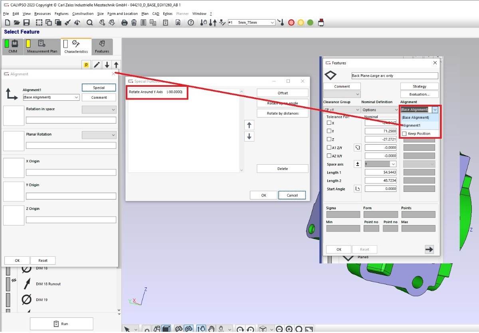Open the CAD menu
The width and height of the screenshot is (479, 333).
[156, 14]
